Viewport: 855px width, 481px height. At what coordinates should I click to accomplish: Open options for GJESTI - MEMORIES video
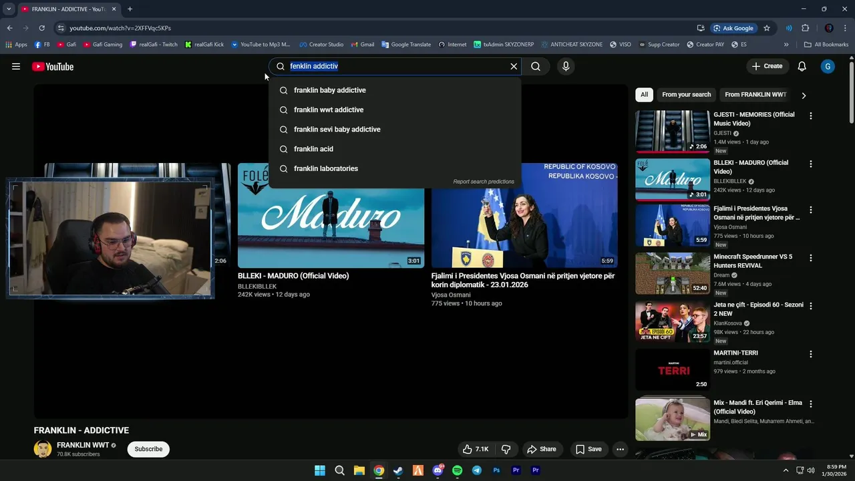(x=811, y=116)
